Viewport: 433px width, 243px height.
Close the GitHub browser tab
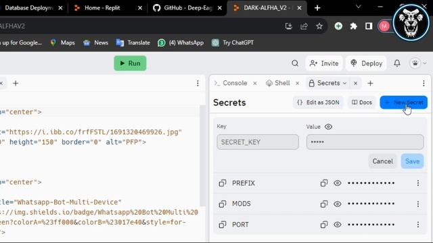coord(219,8)
